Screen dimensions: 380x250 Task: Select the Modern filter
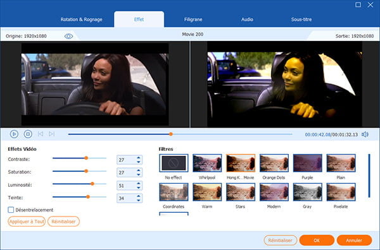pyautogui.click(x=274, y=192)
